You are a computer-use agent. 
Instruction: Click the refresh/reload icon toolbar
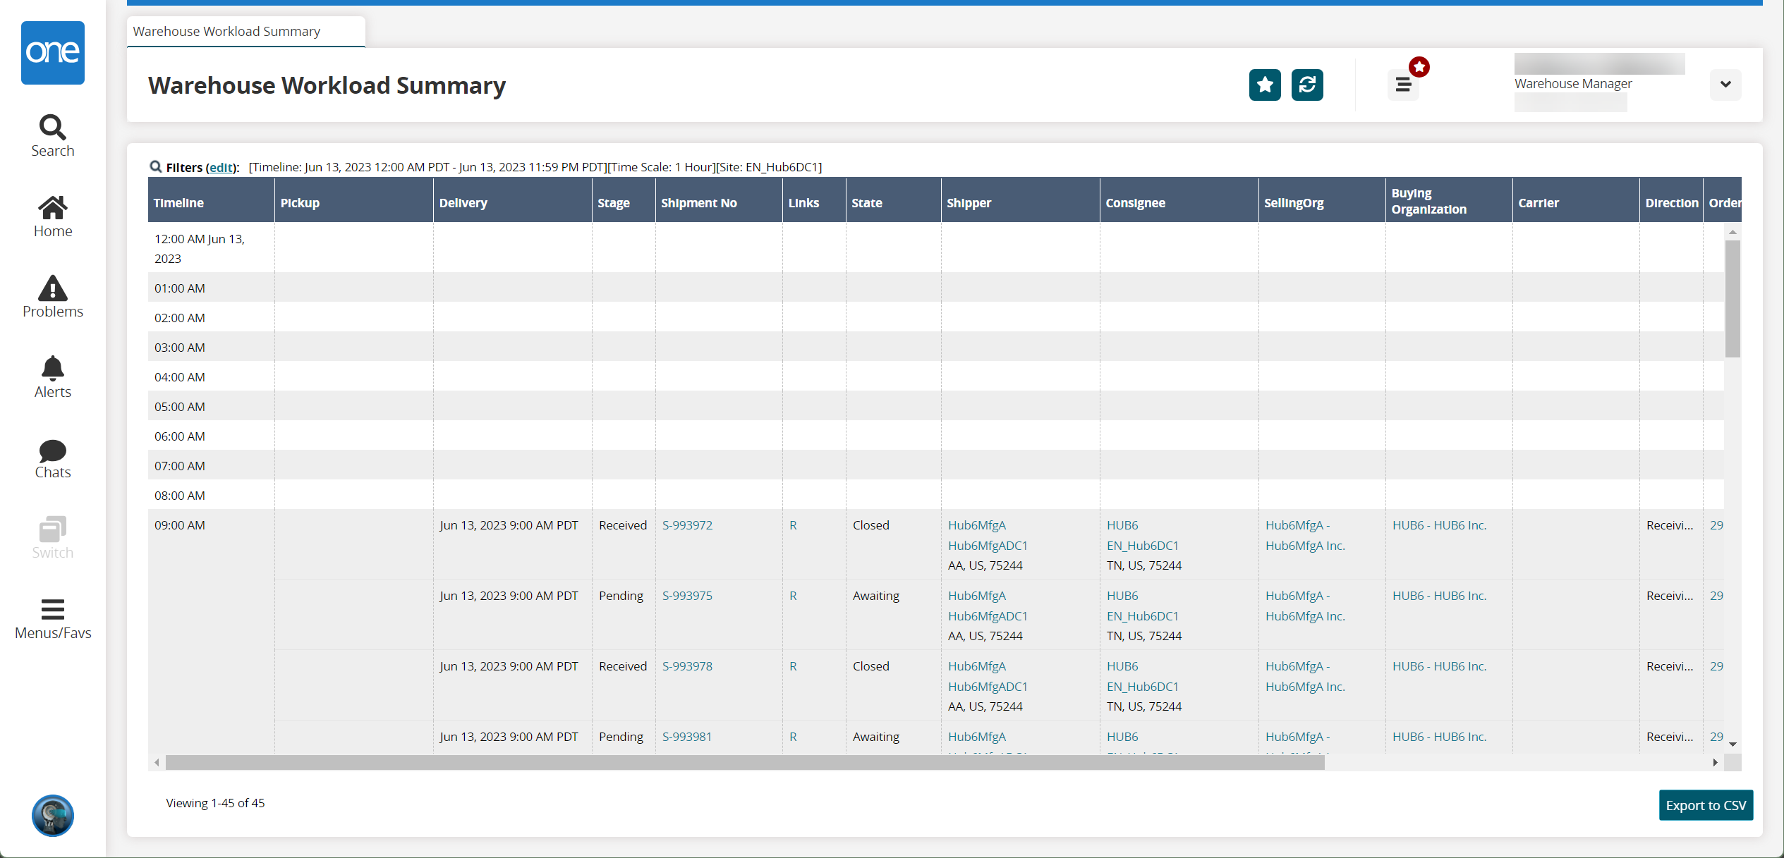pos(1307,85)
